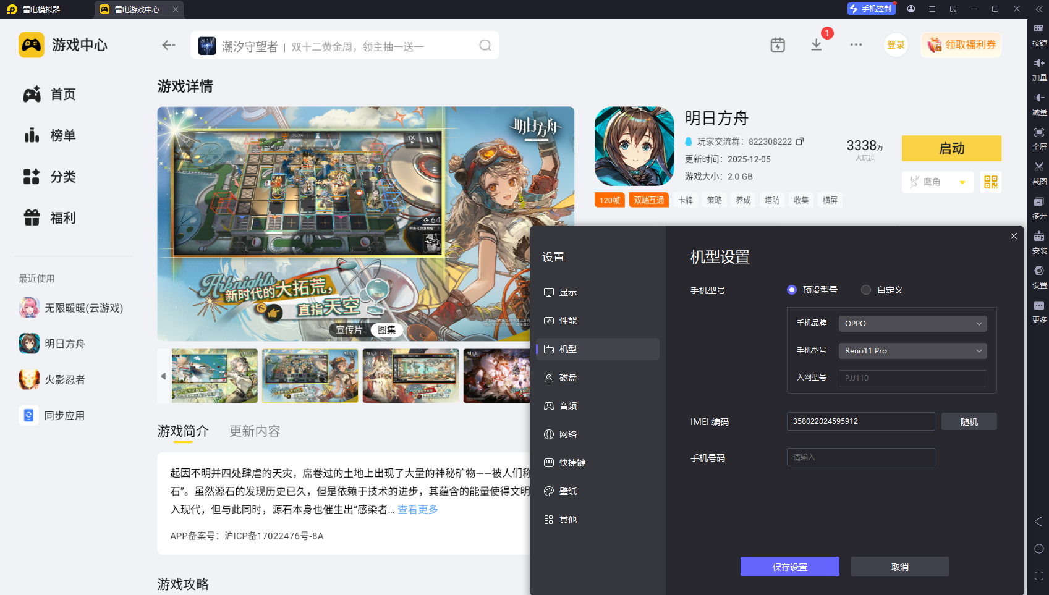Image resolution: width=1049 pixels, height=595 pixels.
Task: Select the 网络 network settings item
Action: pos(569,434)
